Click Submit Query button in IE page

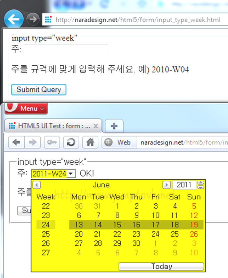39,90
